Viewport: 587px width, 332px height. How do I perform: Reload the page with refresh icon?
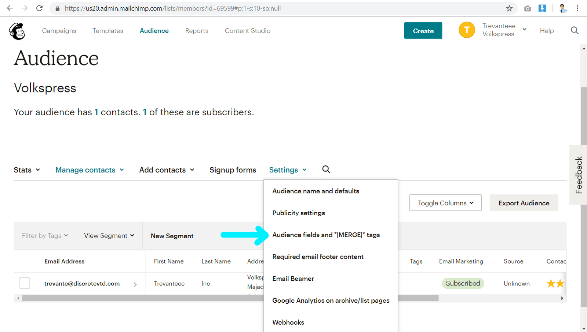click(39, 8)
